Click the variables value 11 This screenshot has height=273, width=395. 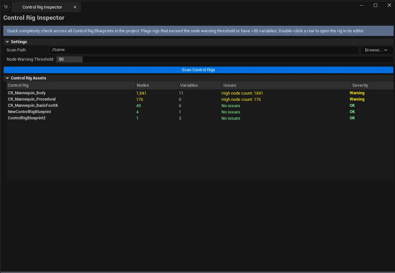(181, 93)
